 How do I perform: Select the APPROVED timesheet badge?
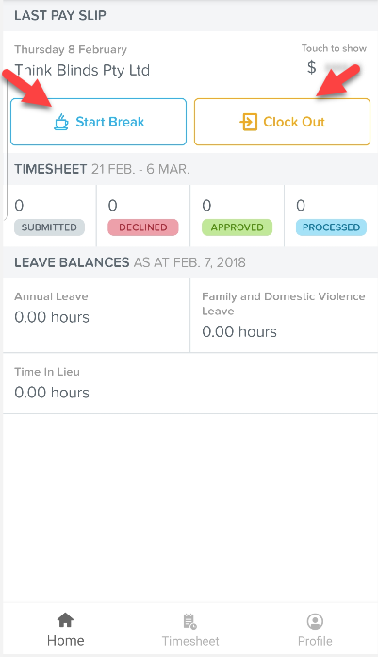pos(237,227)
